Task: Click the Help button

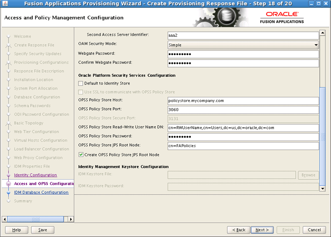Action: (x=17, y=230)
